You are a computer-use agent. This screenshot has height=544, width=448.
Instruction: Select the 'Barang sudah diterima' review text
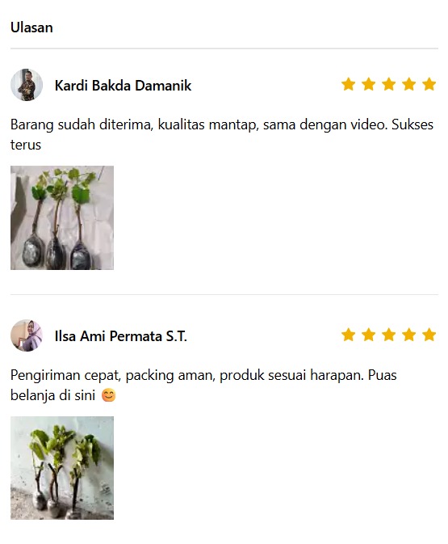click(222, 135)
